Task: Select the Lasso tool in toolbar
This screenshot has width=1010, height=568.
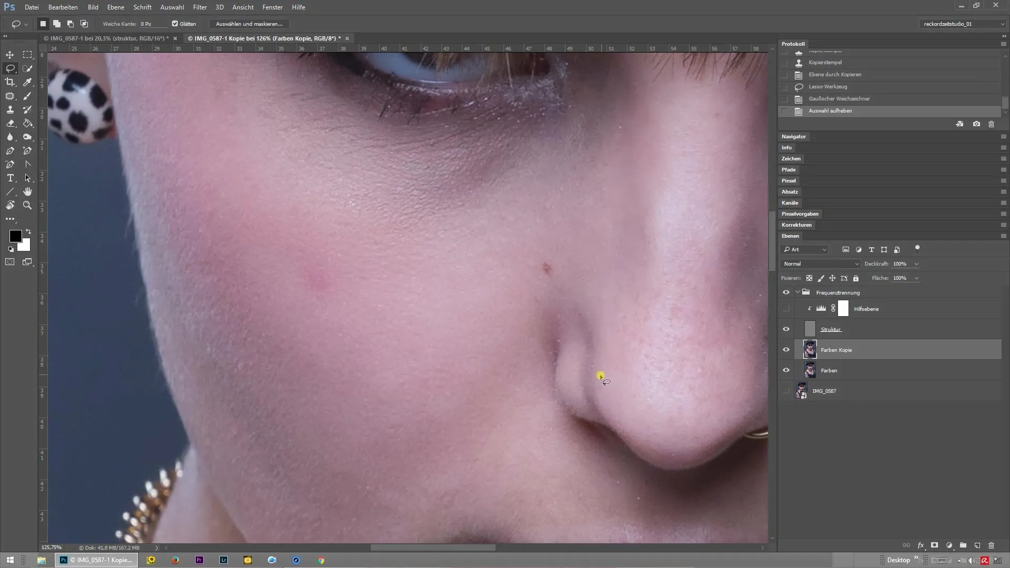Action: (10, 68)
